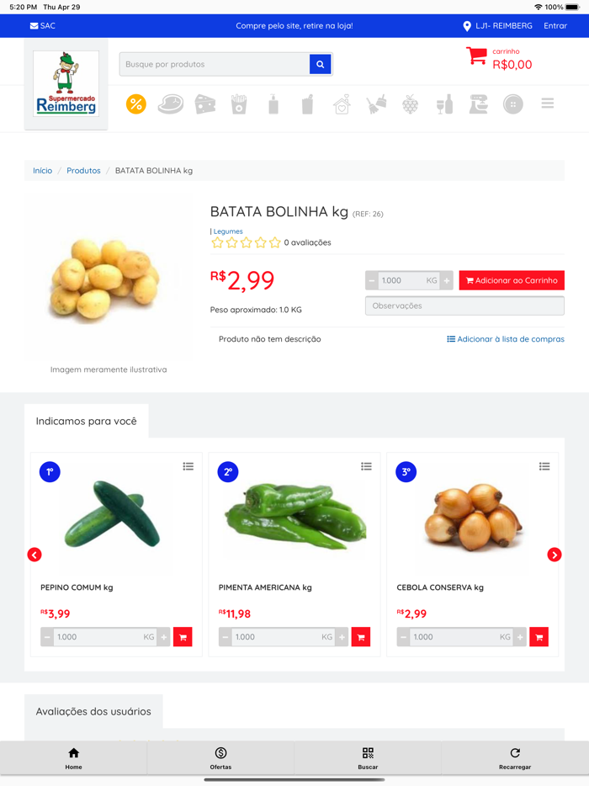This screenshot has height=786, width=589.
Task: Select the cheese category icon
Action: tap(205, 104)
